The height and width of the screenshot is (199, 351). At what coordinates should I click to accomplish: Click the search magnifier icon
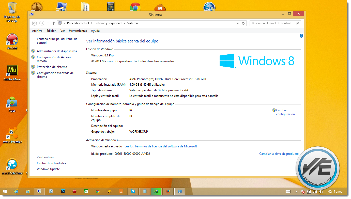click(297, 23)
